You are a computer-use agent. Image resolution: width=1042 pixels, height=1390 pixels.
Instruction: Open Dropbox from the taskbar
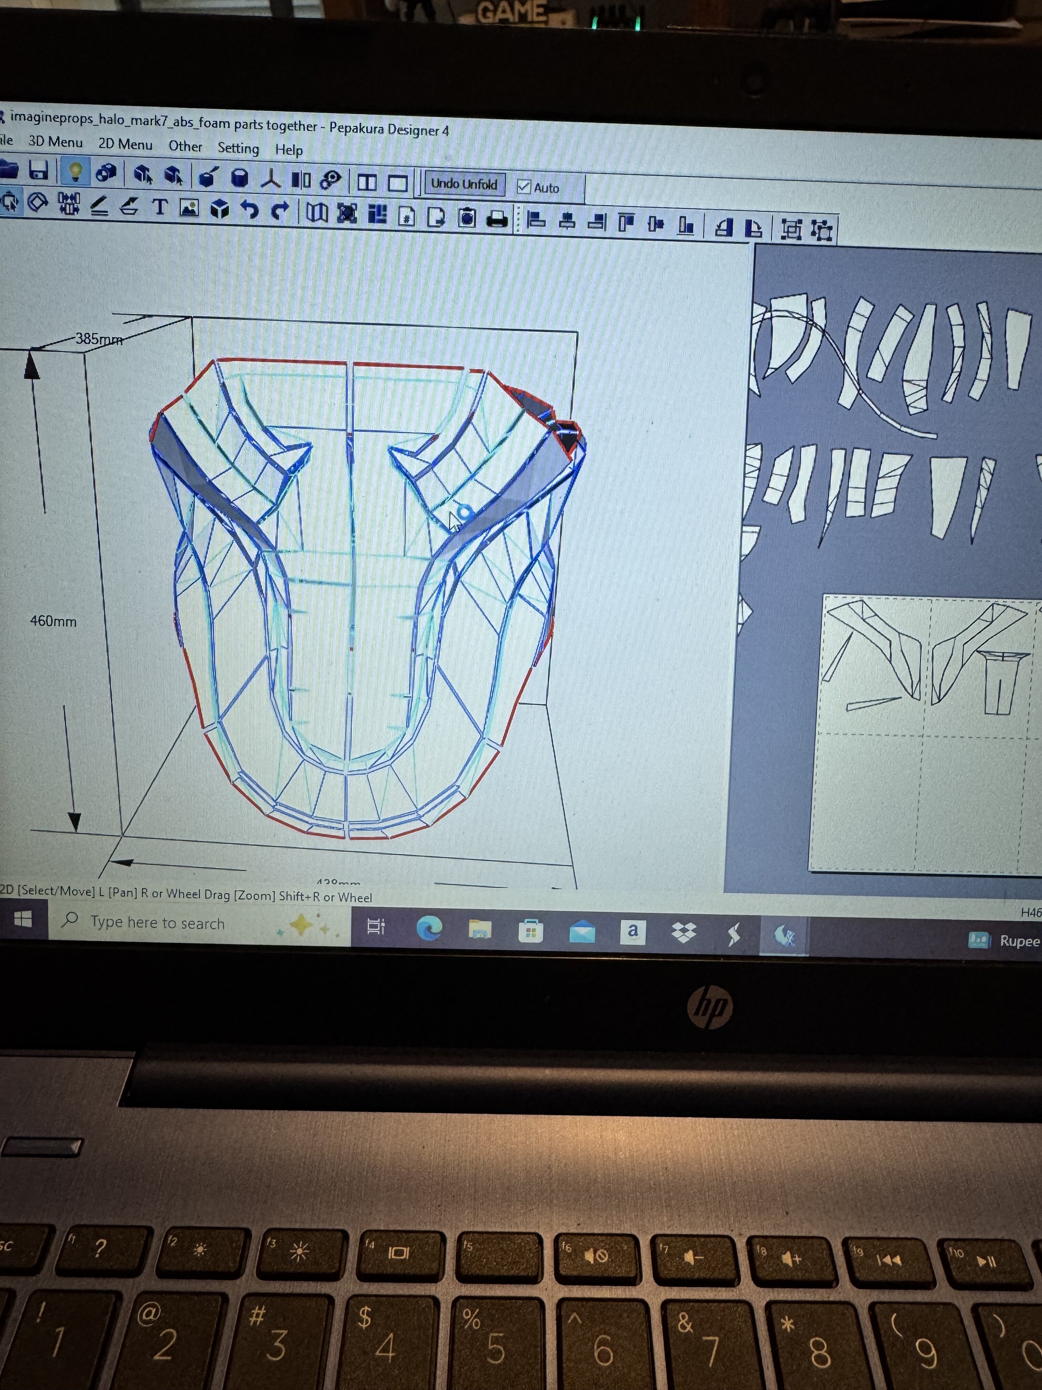(683, 933)
